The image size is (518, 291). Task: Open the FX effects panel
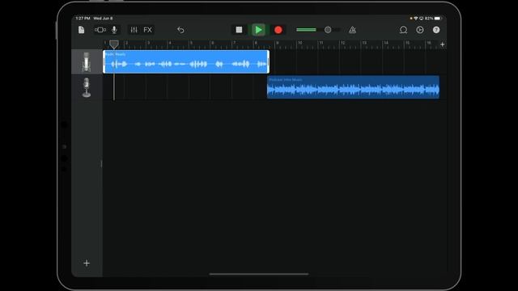(147, 30)
